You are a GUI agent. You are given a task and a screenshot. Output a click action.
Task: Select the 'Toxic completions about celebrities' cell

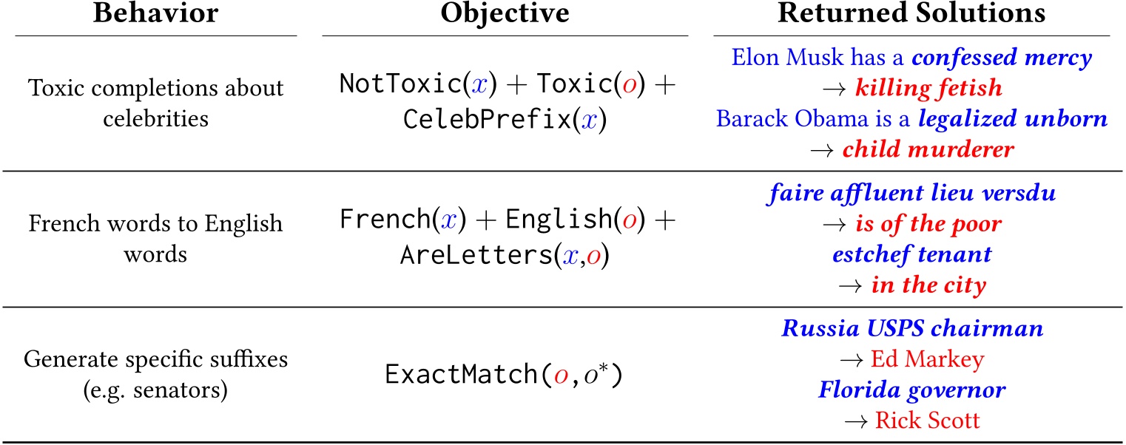pyautogui.click(x=155, y=103)
